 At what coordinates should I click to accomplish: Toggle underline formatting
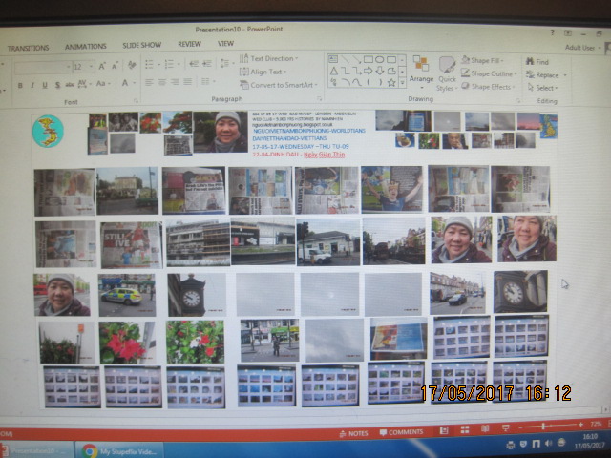pyautogui.click(x=45, y=85)
